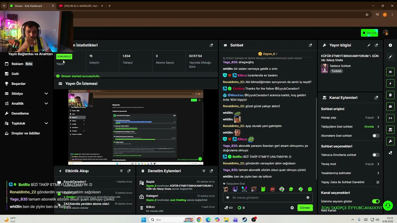Toggle the broadcast signal icon in sidebar
The height and width of the screenshot is (223, 397).
(x=390, y=118)
